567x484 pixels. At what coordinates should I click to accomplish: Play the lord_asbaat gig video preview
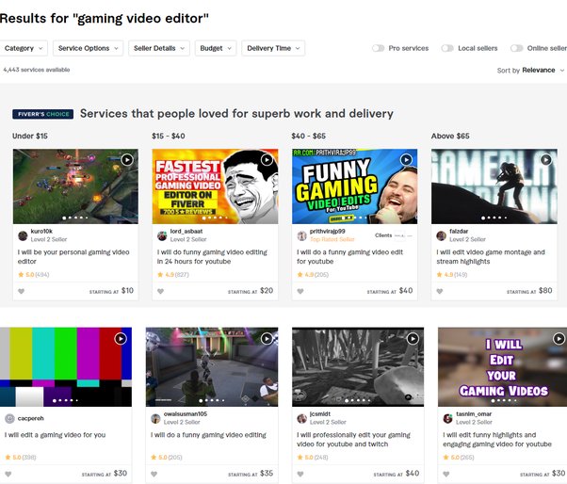coord(267,159)
